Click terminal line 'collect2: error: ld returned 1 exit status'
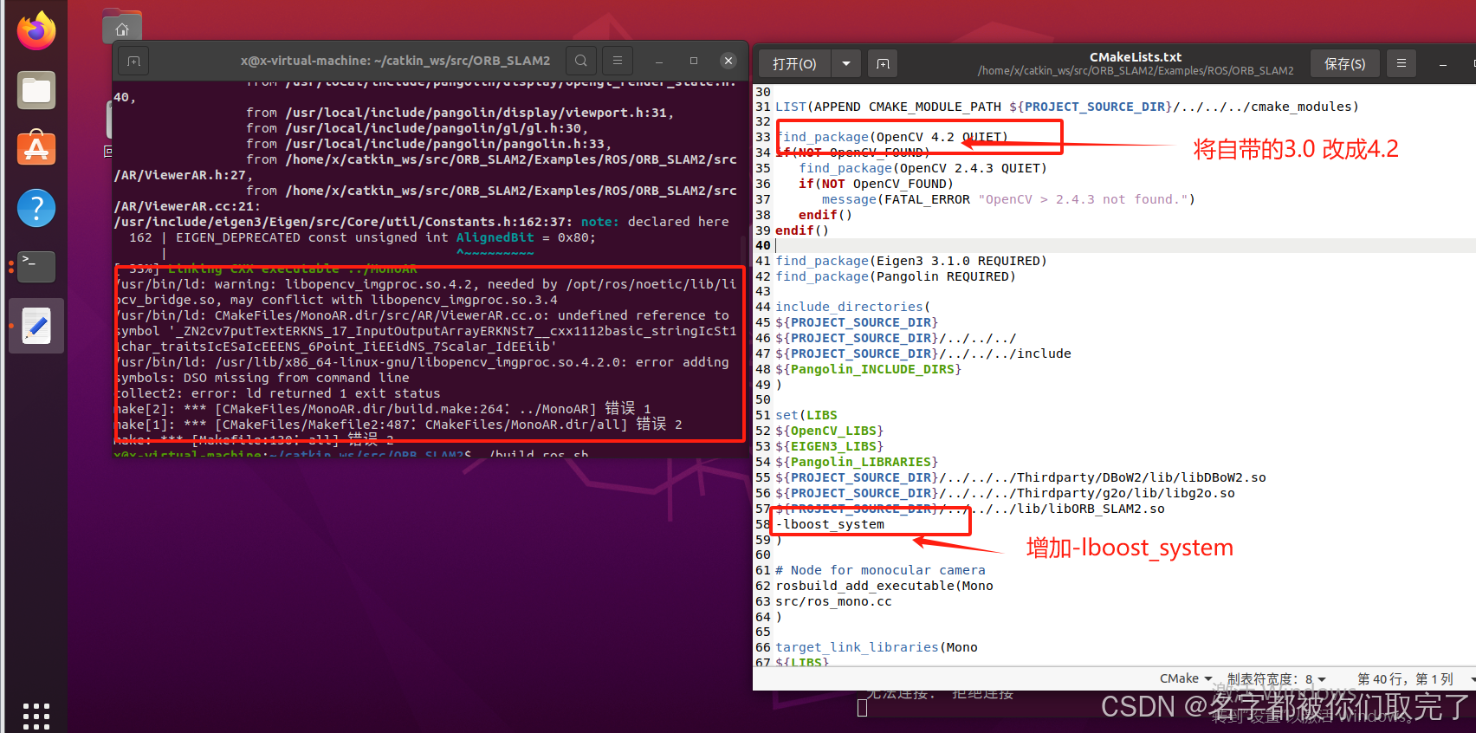The width and height of the screenshot is (1476, 733). [277, 393]
